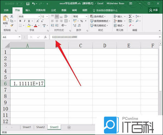Click the text orientation icon
The height and width of the screenshot is (135, 163).
63,25
